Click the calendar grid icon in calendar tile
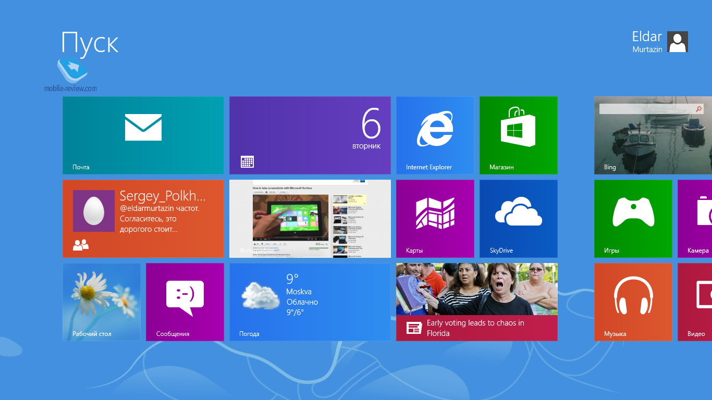712x400 pixels. [248, 161]
